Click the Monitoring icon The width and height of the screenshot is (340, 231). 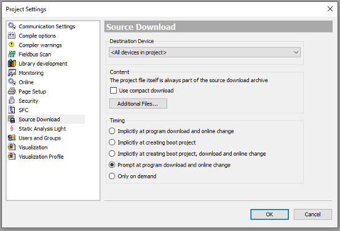click(x=12, y=73)
